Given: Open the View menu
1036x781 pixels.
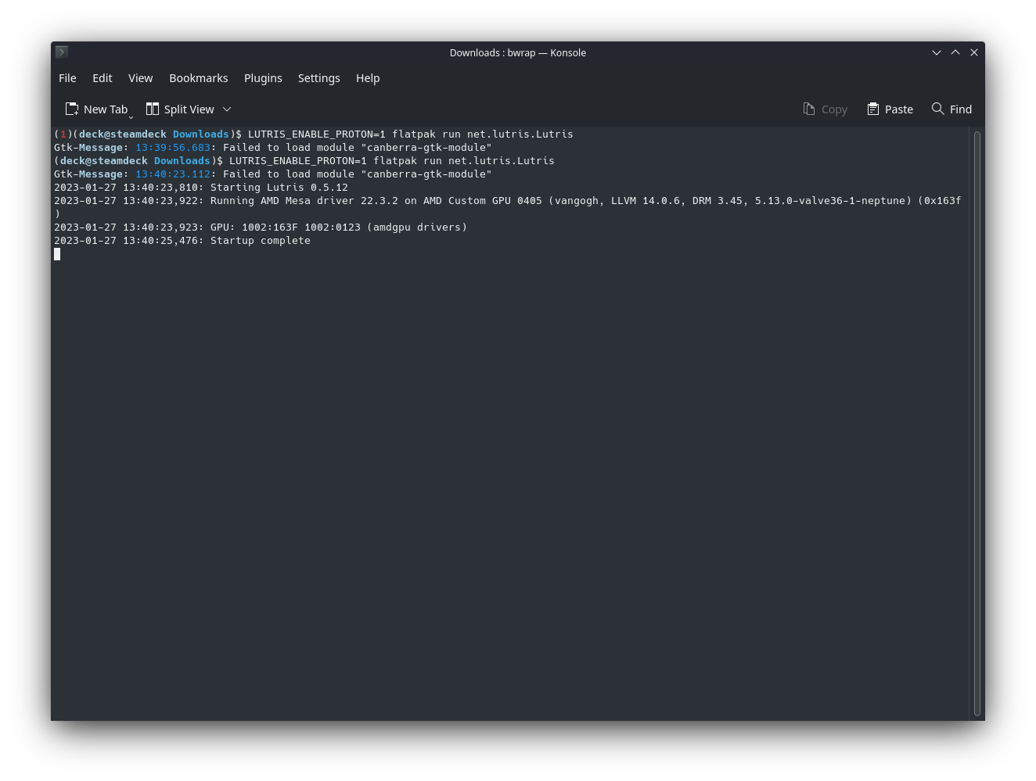Looking at the screenshot, I should [x=141, y=78].
